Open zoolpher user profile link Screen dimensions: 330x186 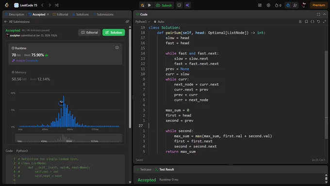15,35
